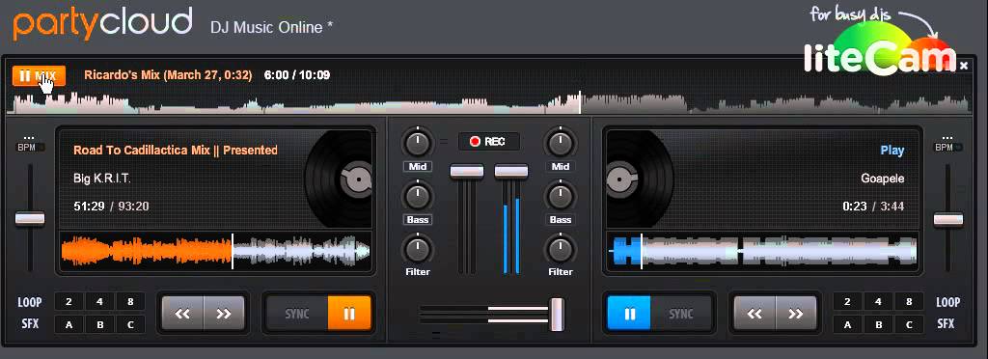Click the partycloud logo
Viewport: 988px width, 359px height.
click(102, 23)
